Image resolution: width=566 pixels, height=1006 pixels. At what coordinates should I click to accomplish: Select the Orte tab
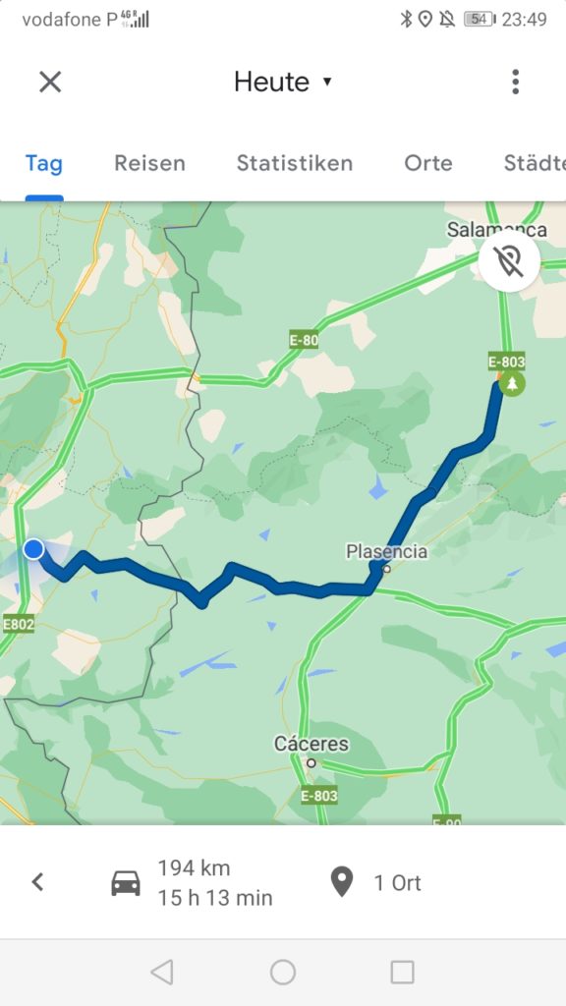coord(428,163)
